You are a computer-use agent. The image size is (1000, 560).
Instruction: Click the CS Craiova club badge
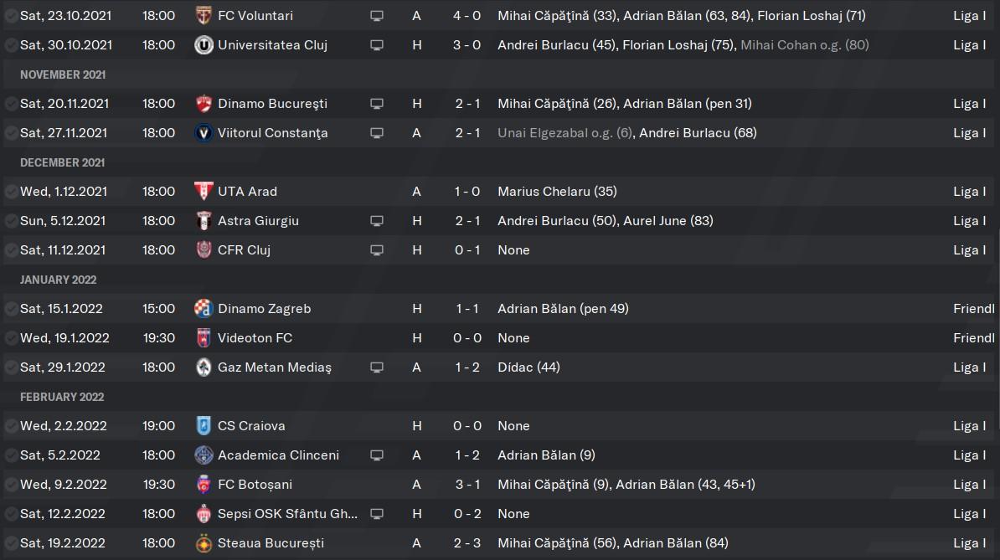pyautogui.click(x=204, y=425)
